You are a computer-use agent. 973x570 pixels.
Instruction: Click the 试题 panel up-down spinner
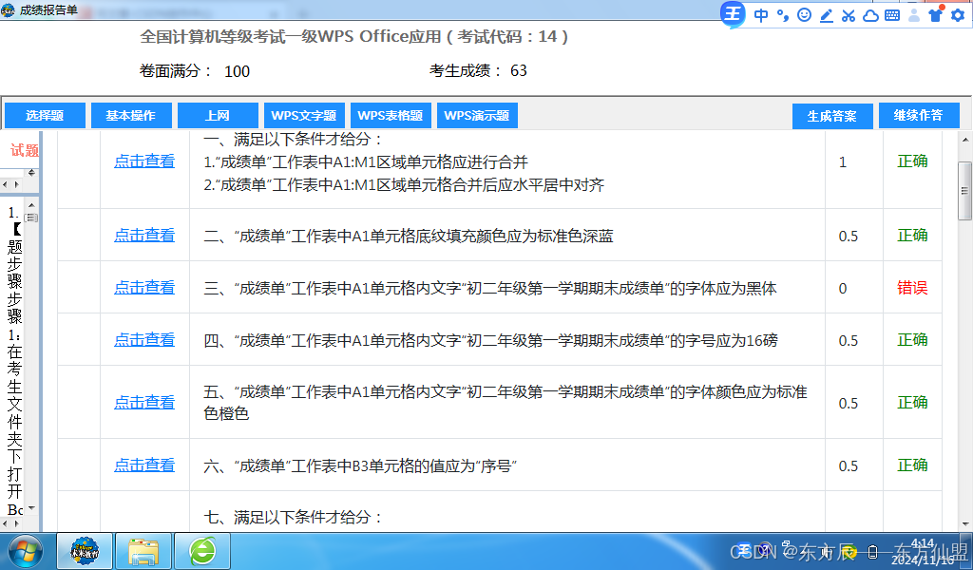coord(31,173)
